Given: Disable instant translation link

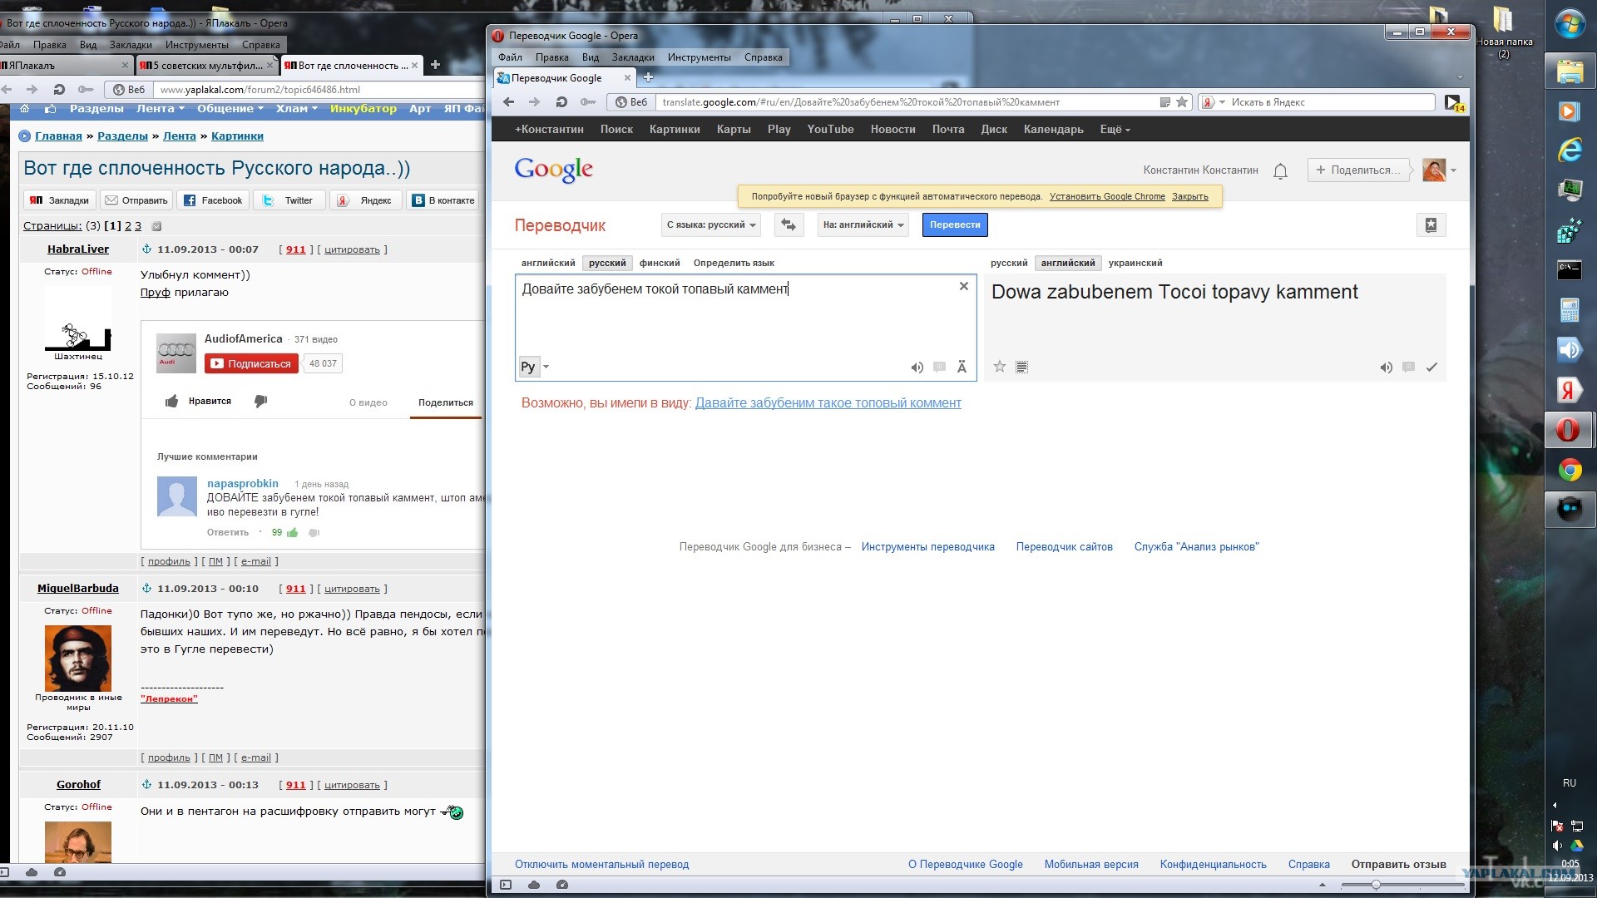Looking at the screenshot, I should (601, 865).
